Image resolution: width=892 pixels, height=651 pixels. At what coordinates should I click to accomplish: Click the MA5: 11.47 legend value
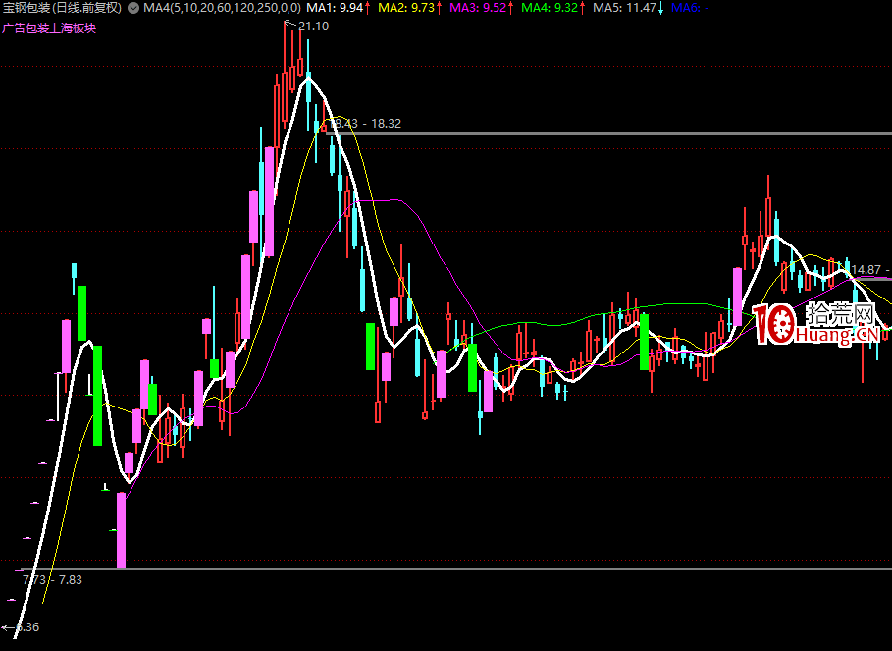coord(628,8)
